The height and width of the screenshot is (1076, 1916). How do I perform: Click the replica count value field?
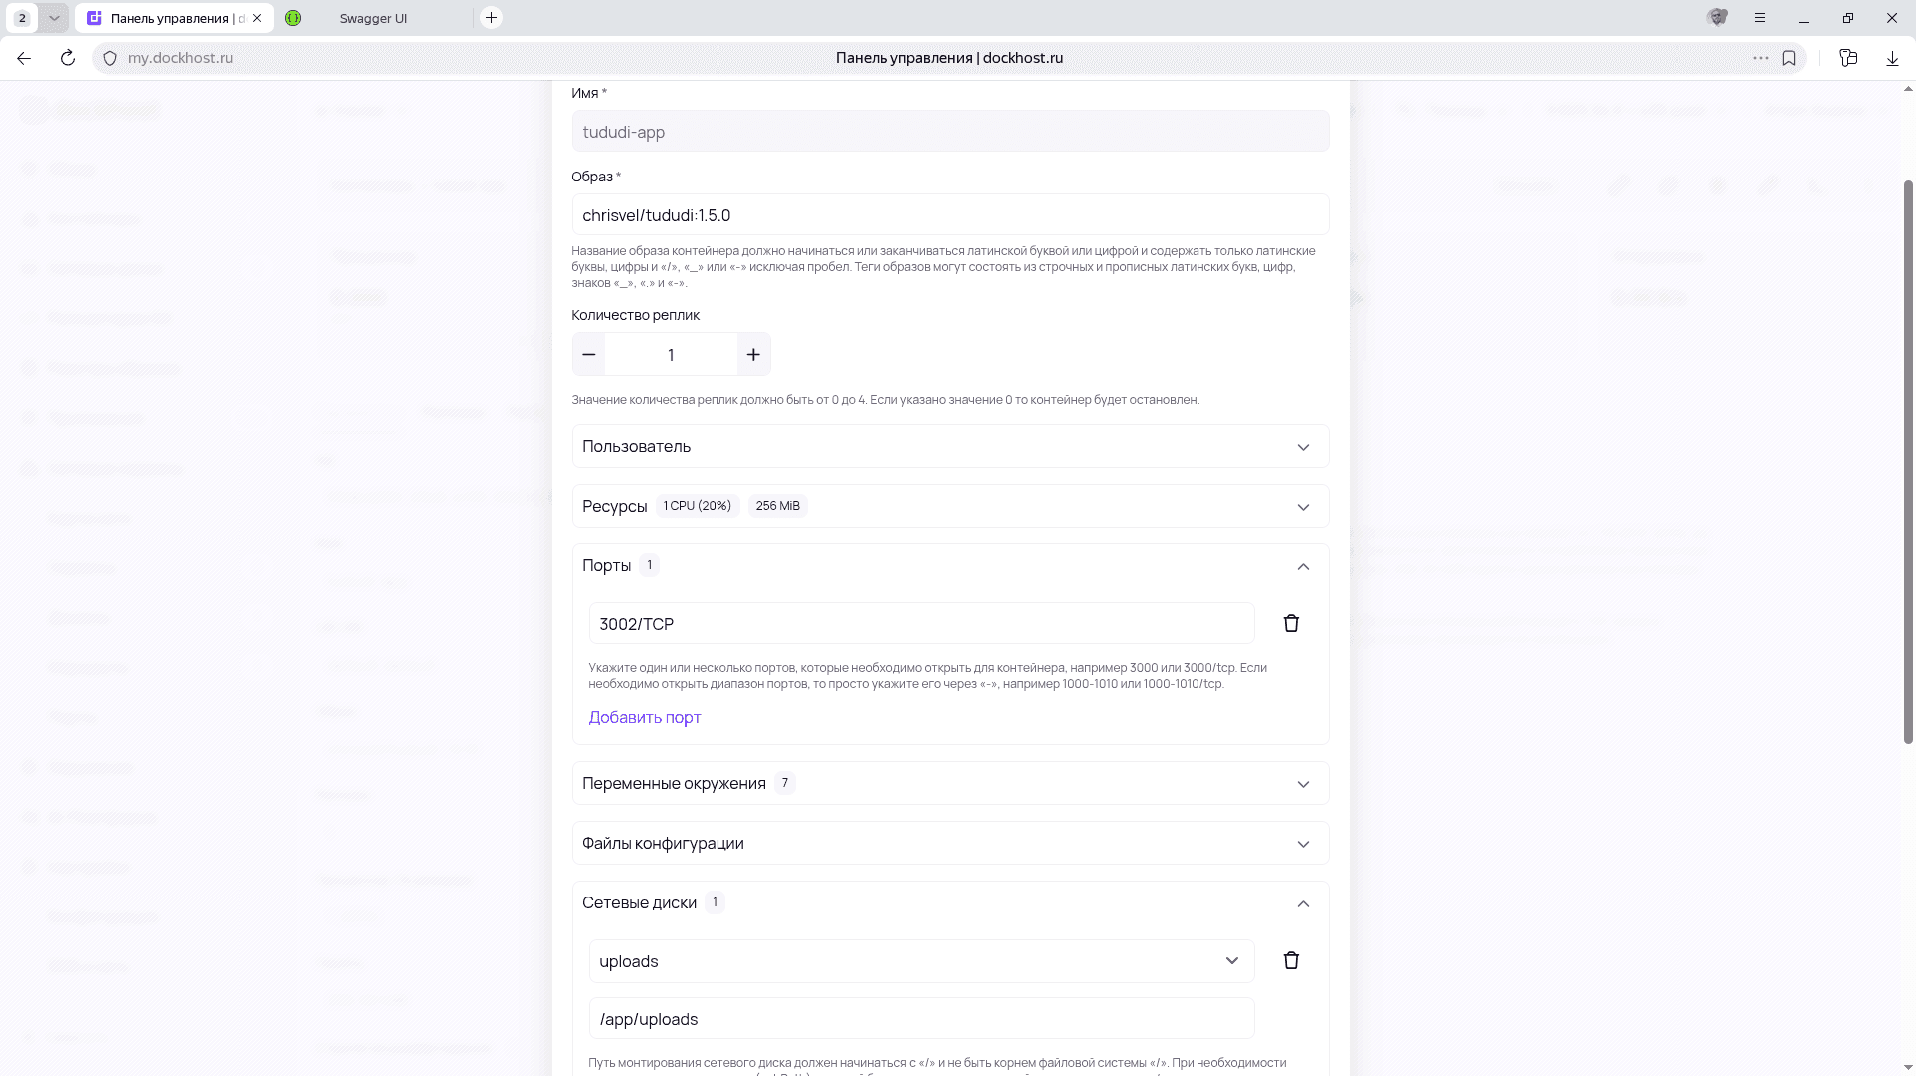(x=671, y=355)
